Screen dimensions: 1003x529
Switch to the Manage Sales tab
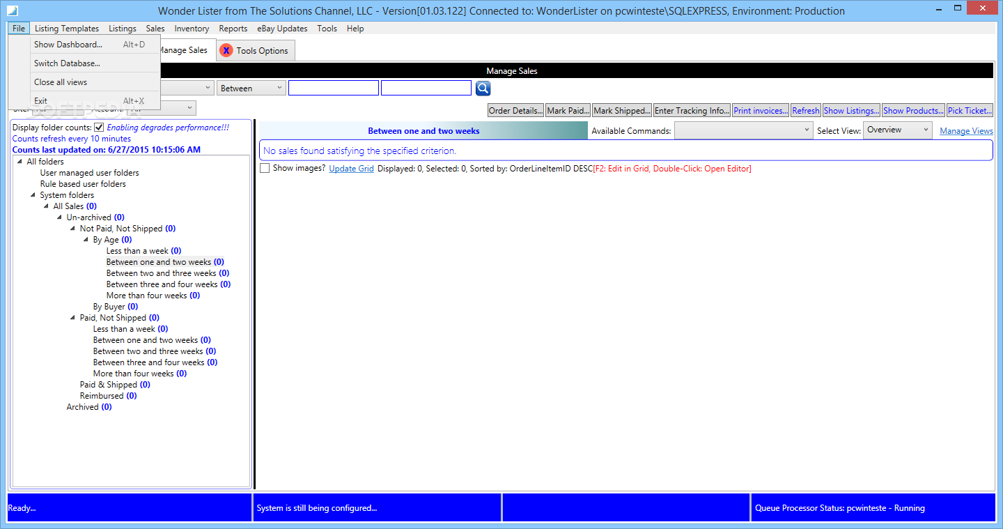(x=183, y=50)
